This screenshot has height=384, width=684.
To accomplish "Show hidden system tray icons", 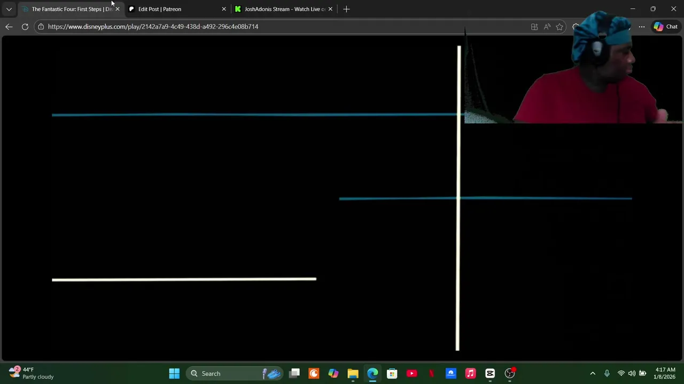I will pyautogui.click(x=593, y=373).
